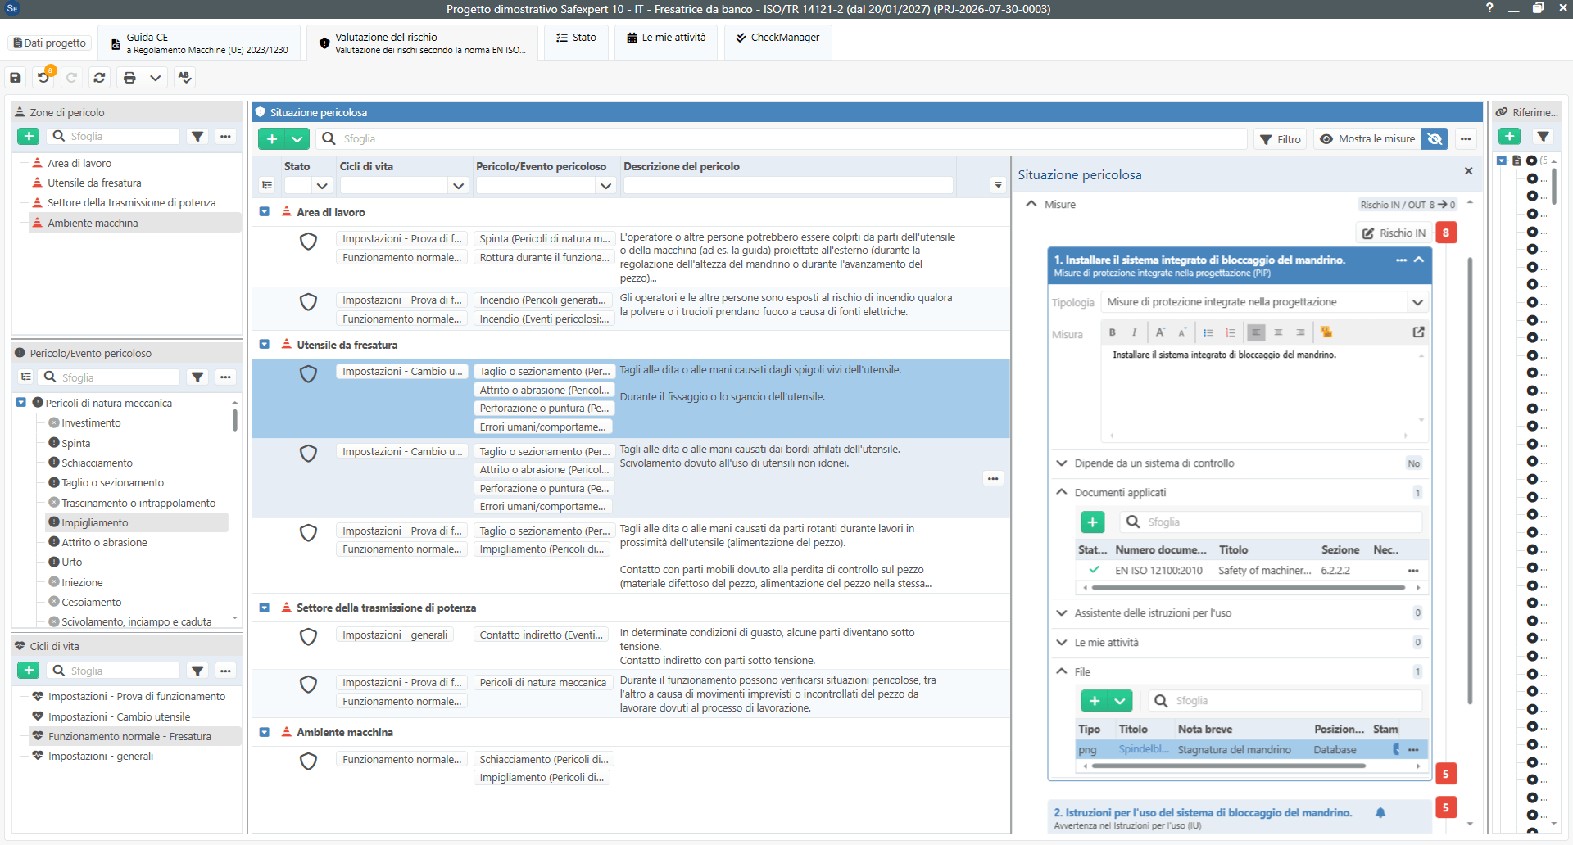Screen dimensions: 1573x845
Task: Insert translation text block in Misura editor
Action: pyautogui.click(x=1326, y=332)
